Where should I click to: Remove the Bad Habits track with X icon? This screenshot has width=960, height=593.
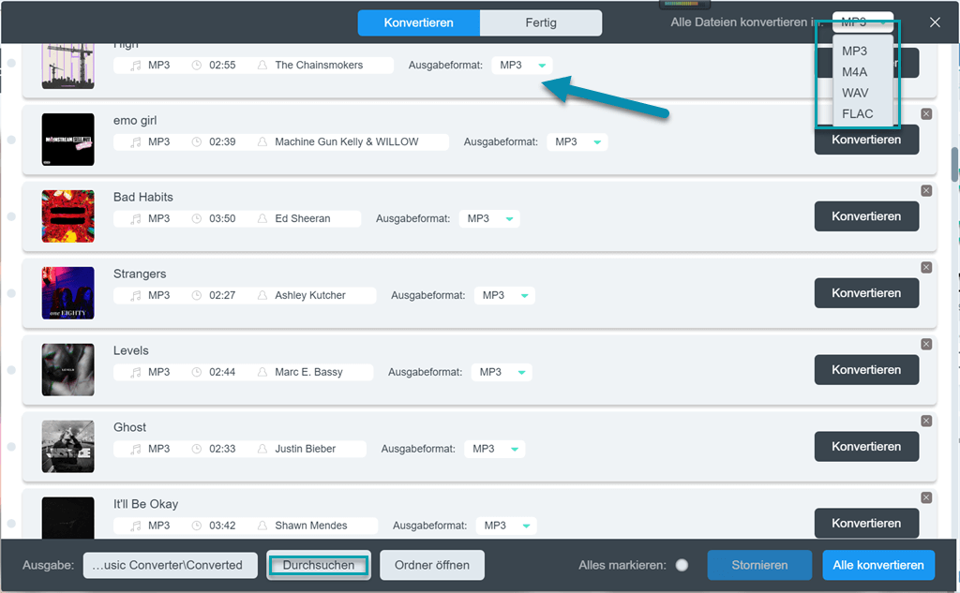[x=926, y=191]
